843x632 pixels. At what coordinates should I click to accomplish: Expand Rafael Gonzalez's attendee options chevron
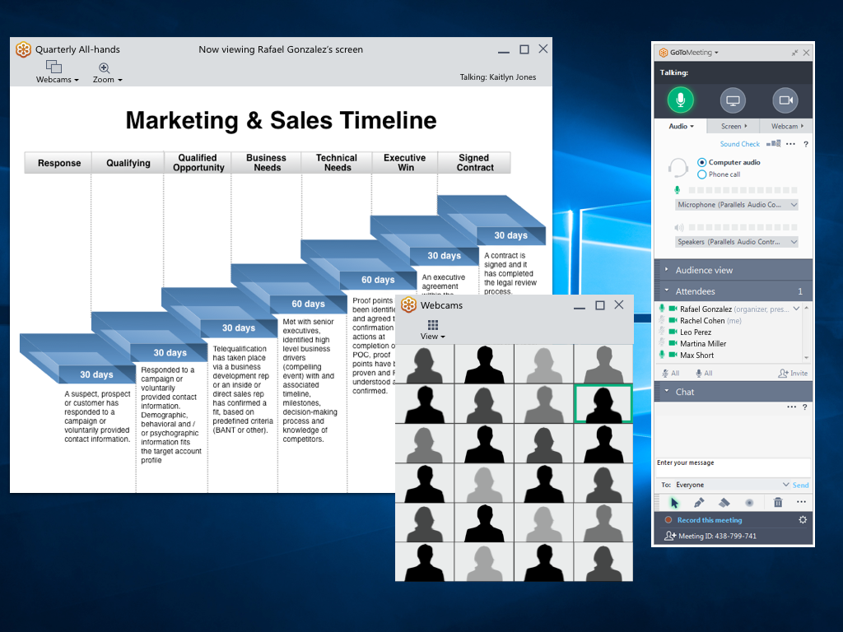[796, 309]
